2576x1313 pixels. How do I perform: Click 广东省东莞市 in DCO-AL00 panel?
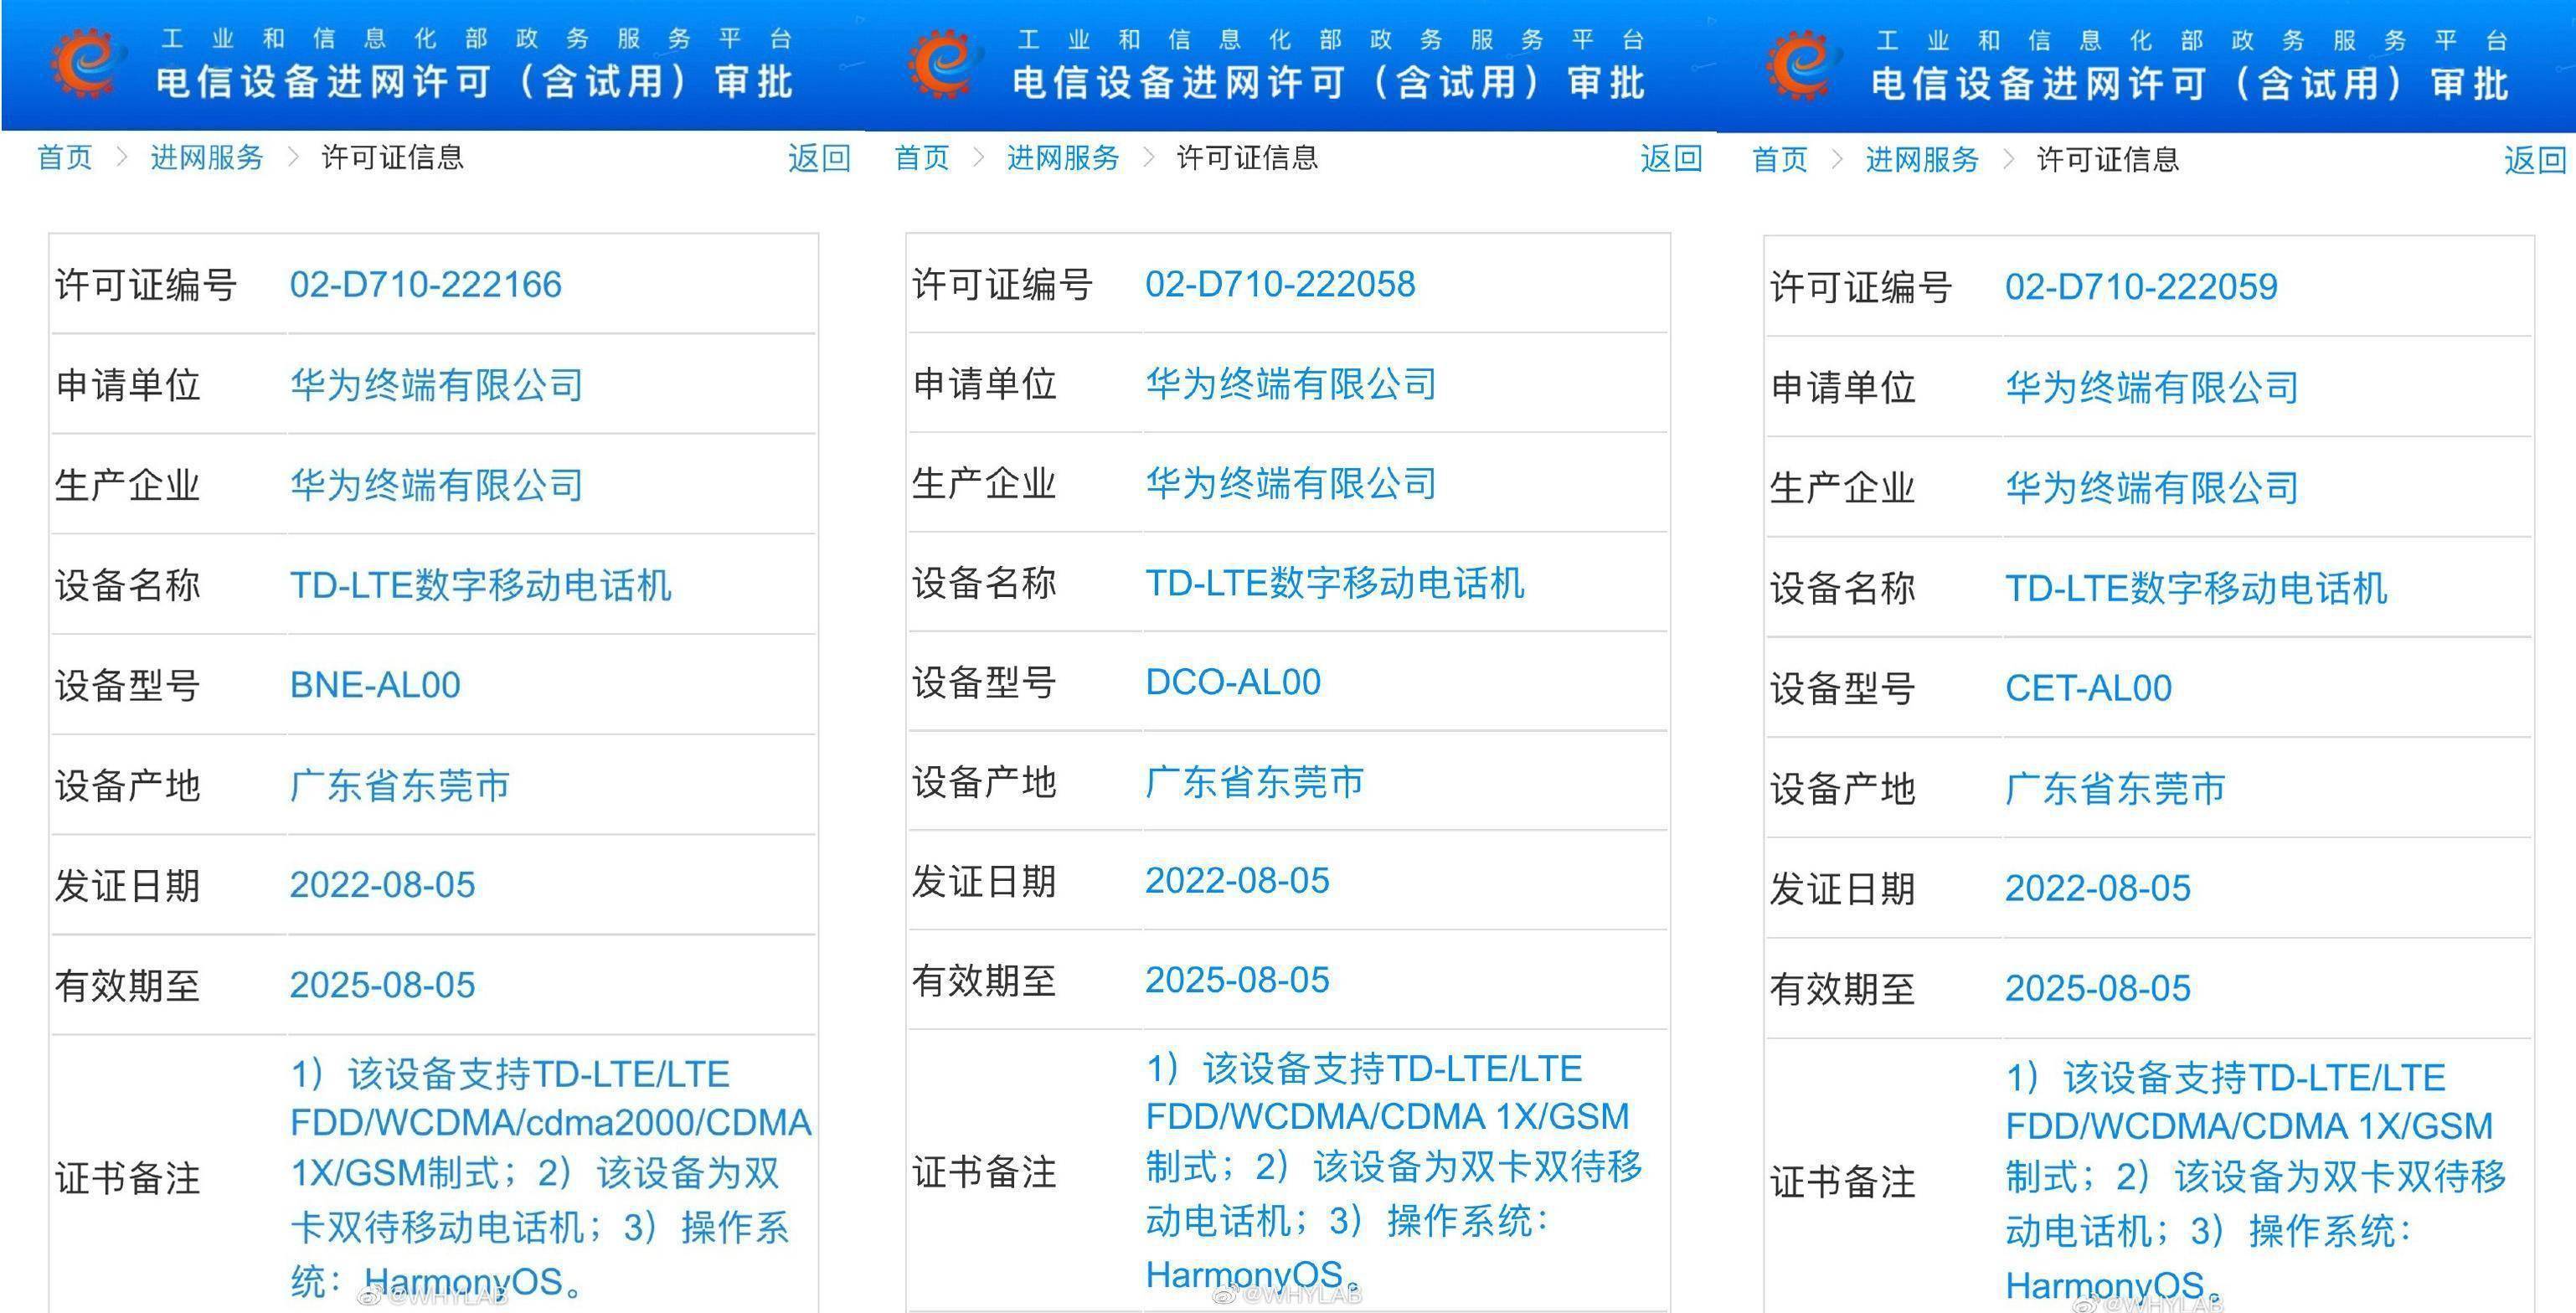point(1255,782)
